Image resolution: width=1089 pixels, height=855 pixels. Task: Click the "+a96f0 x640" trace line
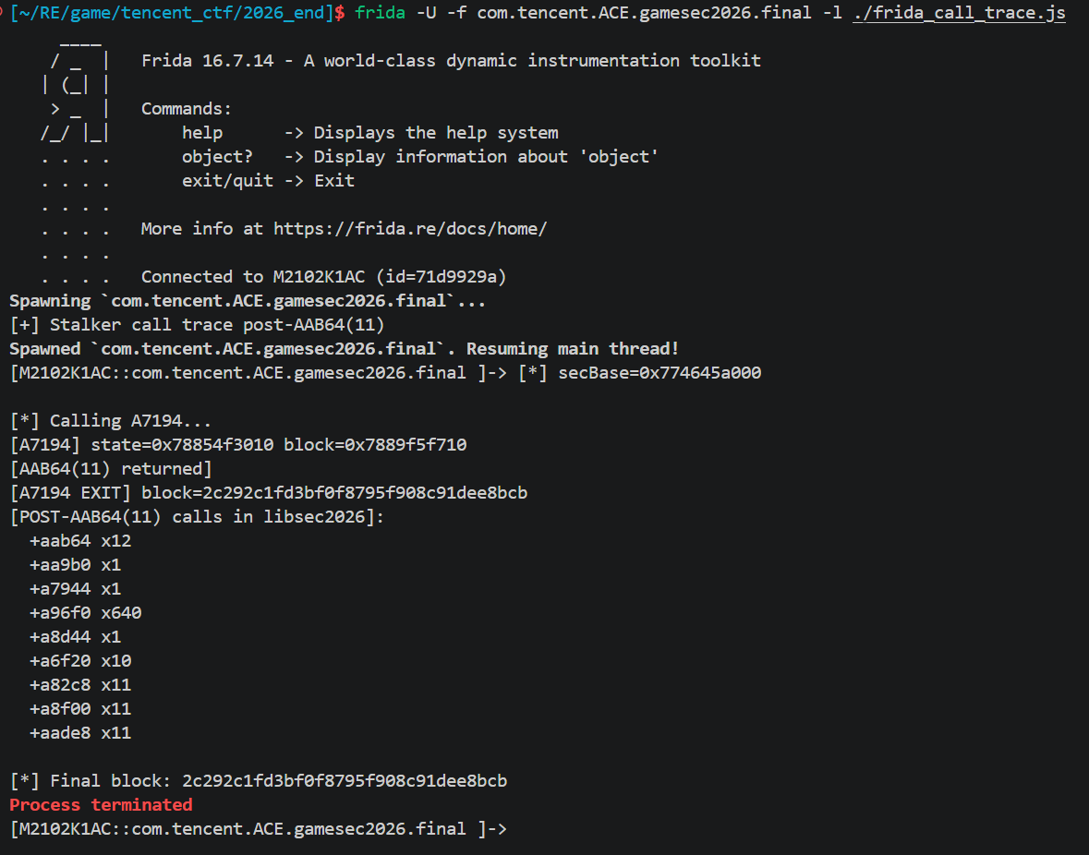[x=85, y=613]
